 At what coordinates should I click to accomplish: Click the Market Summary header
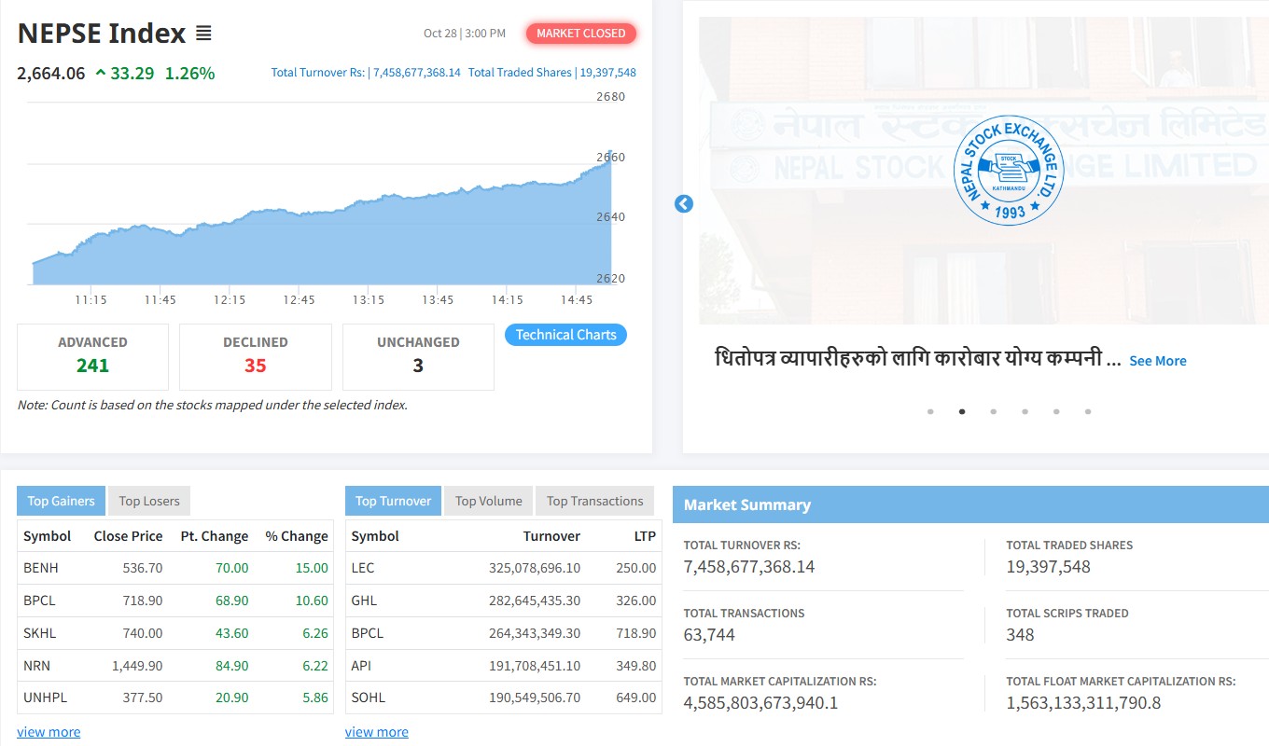click(970, 504)
